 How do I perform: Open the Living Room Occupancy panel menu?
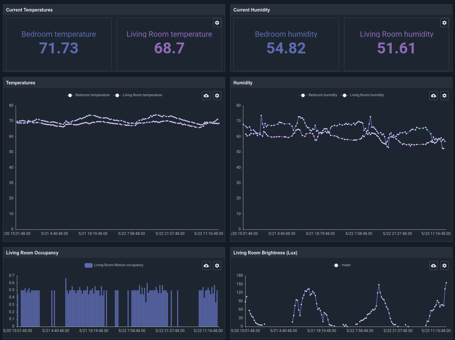(32, 252)
